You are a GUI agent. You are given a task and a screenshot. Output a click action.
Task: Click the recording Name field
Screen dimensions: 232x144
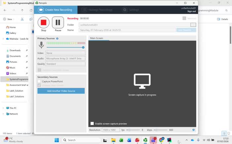pos(127,30)
